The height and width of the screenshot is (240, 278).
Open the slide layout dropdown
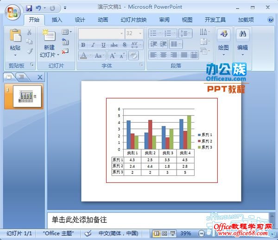pos(67,32)
